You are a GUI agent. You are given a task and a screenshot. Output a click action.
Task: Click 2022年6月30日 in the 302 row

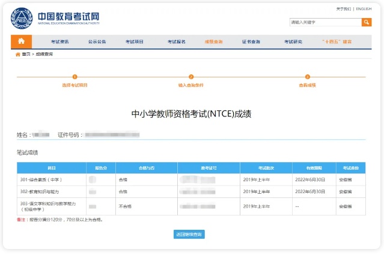pos(310,191)
